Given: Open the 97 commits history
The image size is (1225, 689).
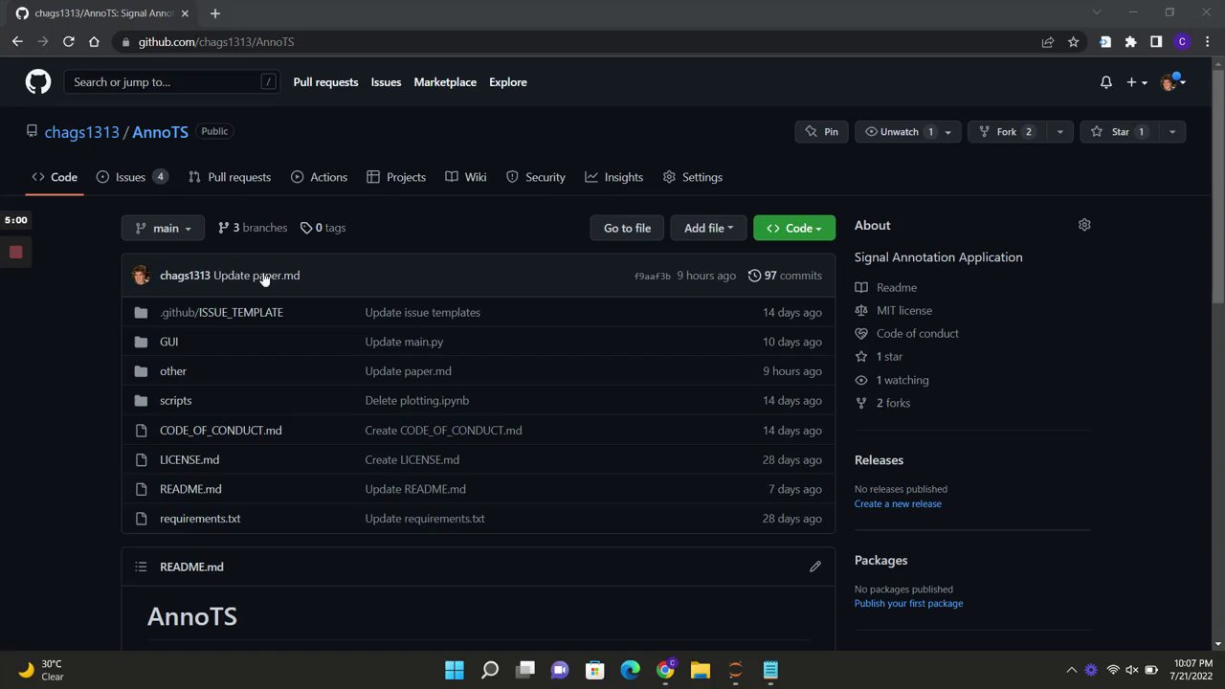Looking at the screenshot, I should tap(785, 276).
